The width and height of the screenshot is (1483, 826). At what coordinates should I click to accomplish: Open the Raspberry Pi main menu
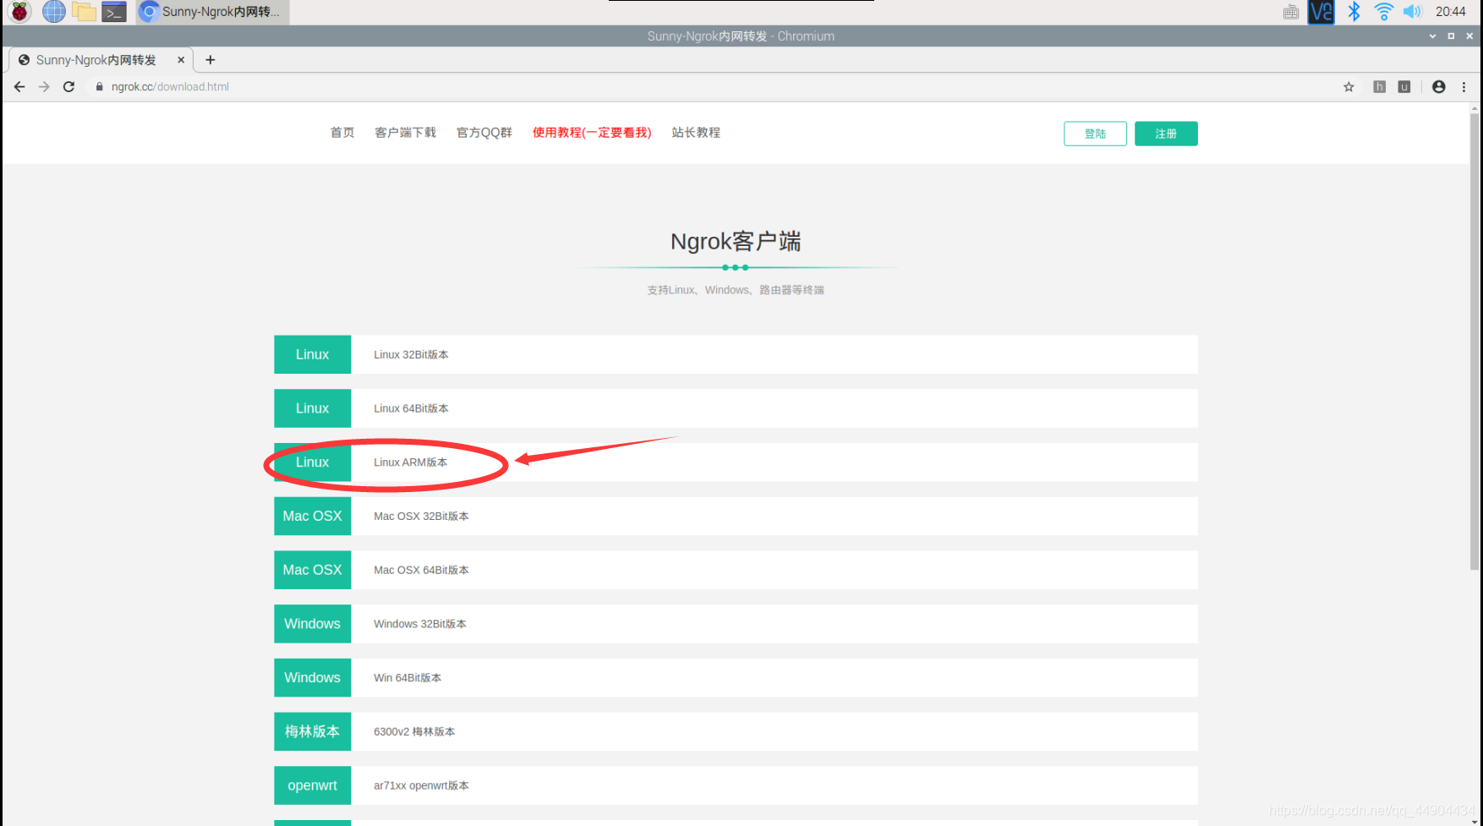point(19,12)
